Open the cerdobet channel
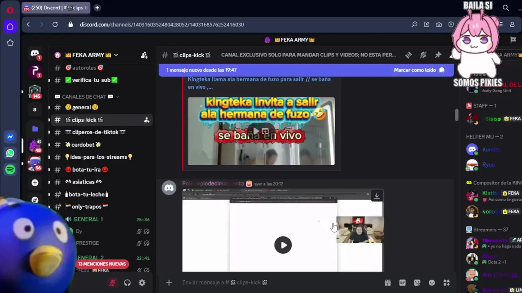 [x=101, y=145]
